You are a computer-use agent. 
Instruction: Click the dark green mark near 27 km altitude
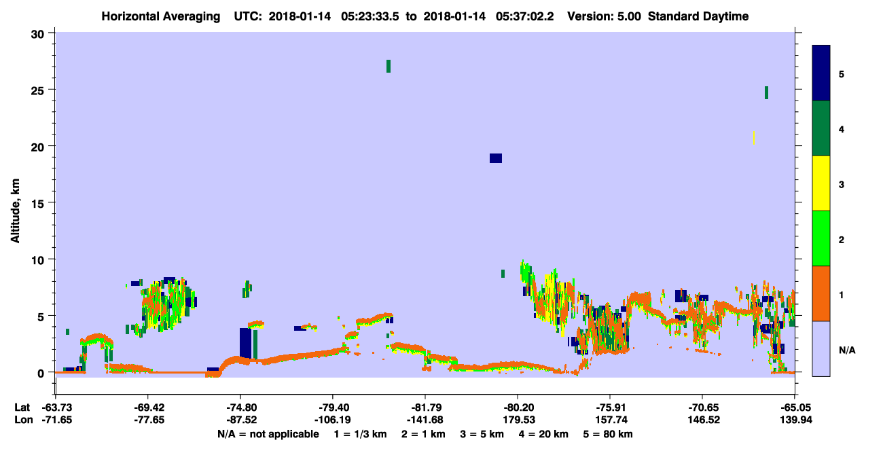tap(389, 66)
